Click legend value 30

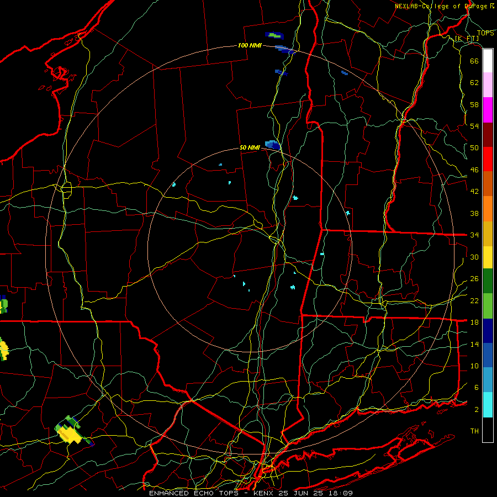pos(474,257)
